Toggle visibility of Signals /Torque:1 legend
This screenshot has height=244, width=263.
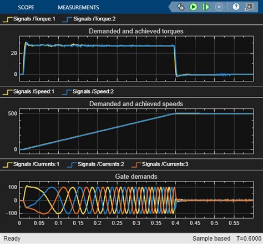[x=29, y=19]
